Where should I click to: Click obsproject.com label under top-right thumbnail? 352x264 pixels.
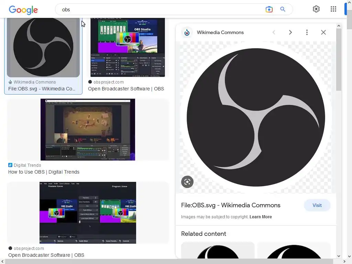tap(108, 82)
